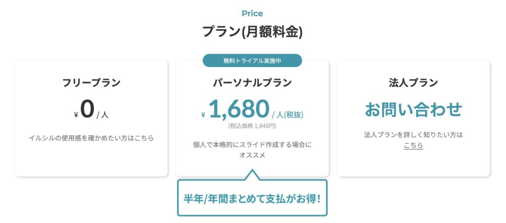Click the オススメ text in personal plan
This screenshot has height=223, width=506.
click(x=252, y=155)
